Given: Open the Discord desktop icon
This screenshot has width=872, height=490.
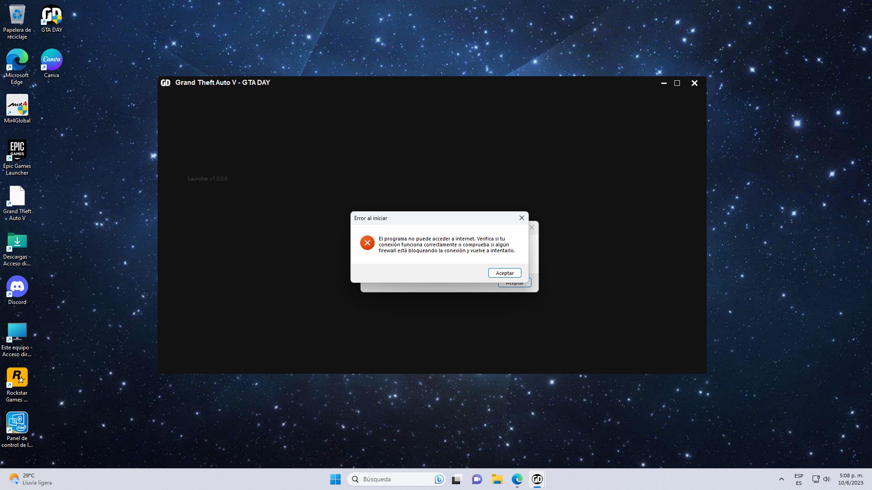Looking at the screenshot, I should point(17,288).
